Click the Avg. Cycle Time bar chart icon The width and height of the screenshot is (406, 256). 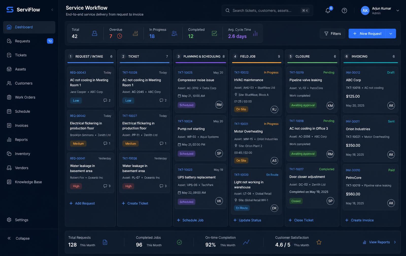point(255,34)
